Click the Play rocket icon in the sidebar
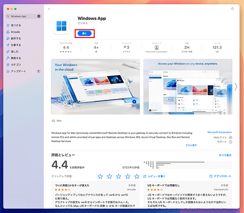Screen dimensions: 244x213 [8, 52]
